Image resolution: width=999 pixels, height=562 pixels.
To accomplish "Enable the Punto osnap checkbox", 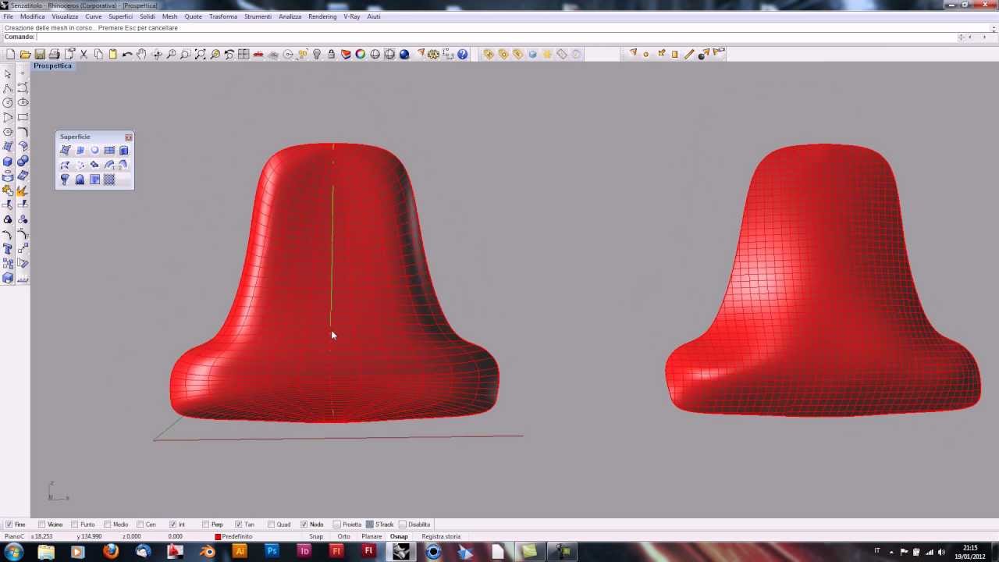I will (76, 525).
